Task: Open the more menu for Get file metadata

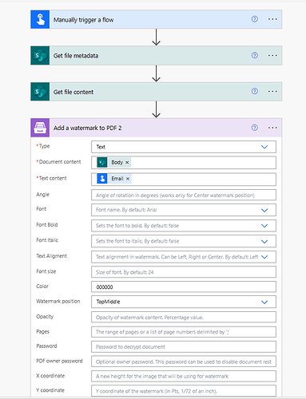Action: [272, 55]
